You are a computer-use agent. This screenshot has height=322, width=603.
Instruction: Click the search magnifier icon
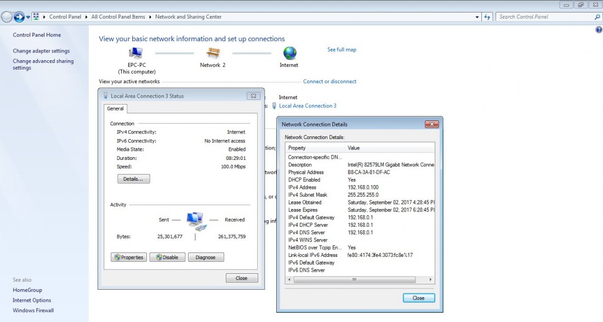(x=597, y=17)
